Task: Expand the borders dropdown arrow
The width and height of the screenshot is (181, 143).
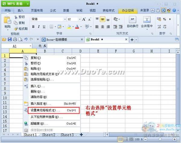Action: pyautogui.click(x=55, y=27)
